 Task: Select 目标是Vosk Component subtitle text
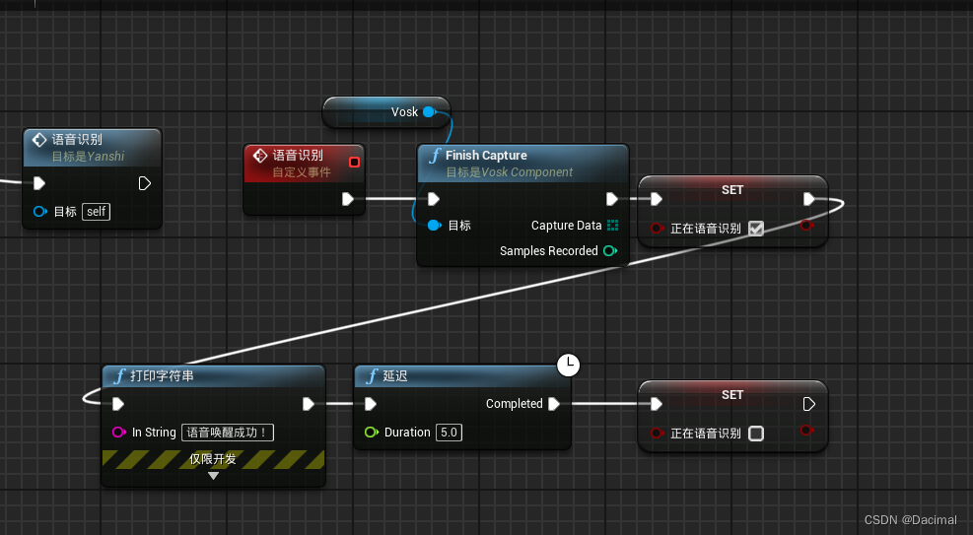[x=509, y=172]
